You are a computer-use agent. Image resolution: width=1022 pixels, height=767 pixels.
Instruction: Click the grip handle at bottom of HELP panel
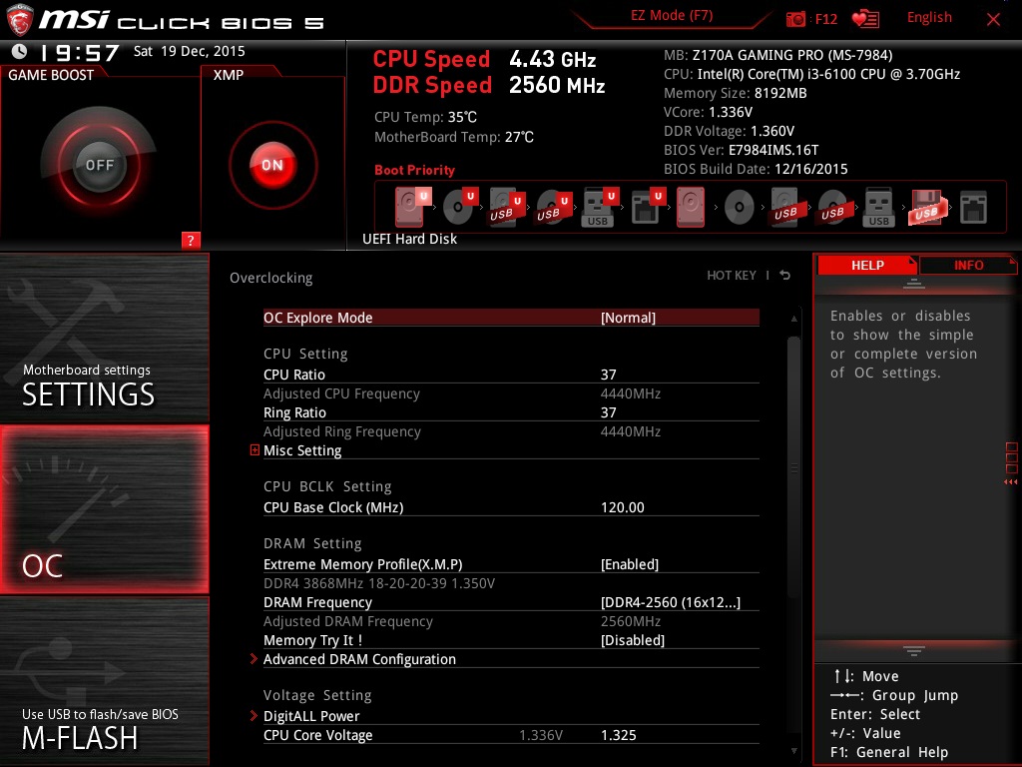[914, 651]
